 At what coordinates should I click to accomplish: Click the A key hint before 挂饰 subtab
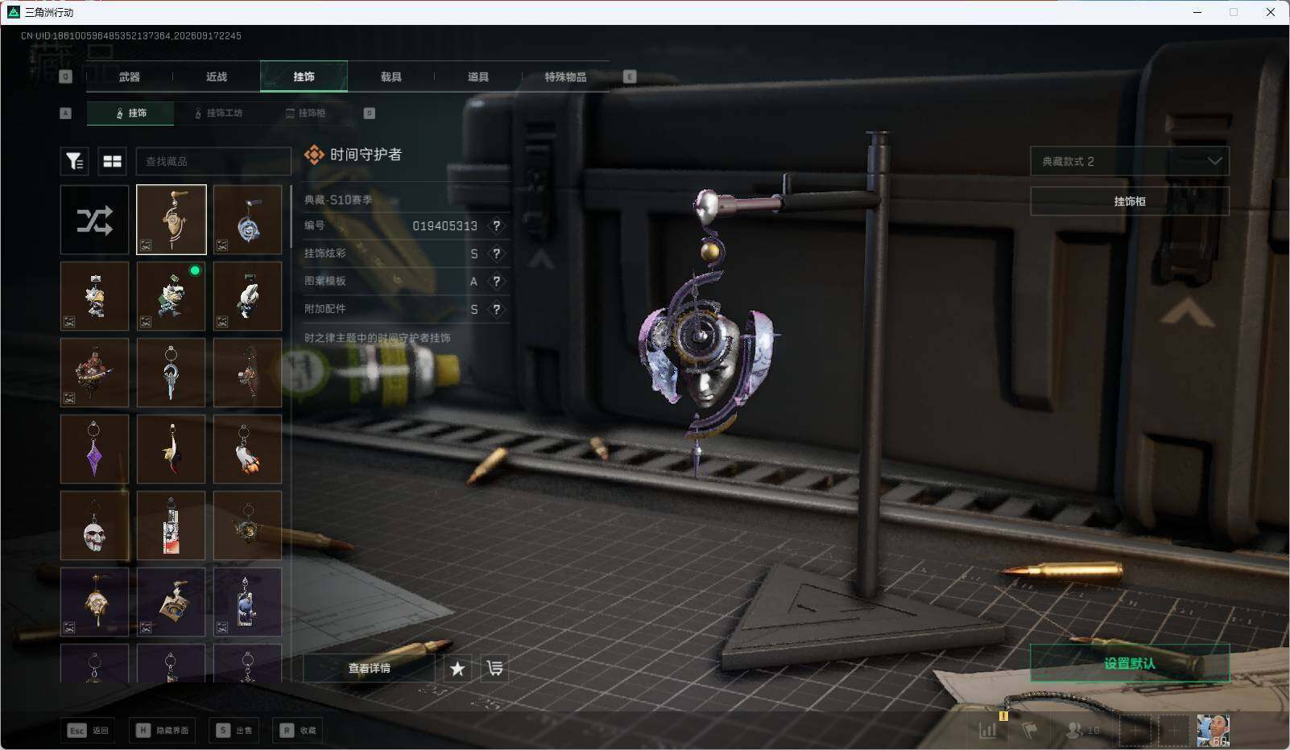point(66,113)
